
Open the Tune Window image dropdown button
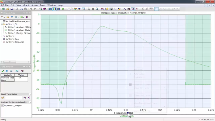tap(17, 71)
